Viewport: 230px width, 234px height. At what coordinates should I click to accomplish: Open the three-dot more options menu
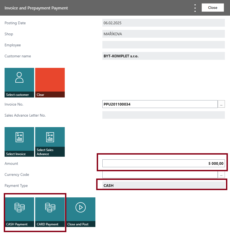[195, 8]
